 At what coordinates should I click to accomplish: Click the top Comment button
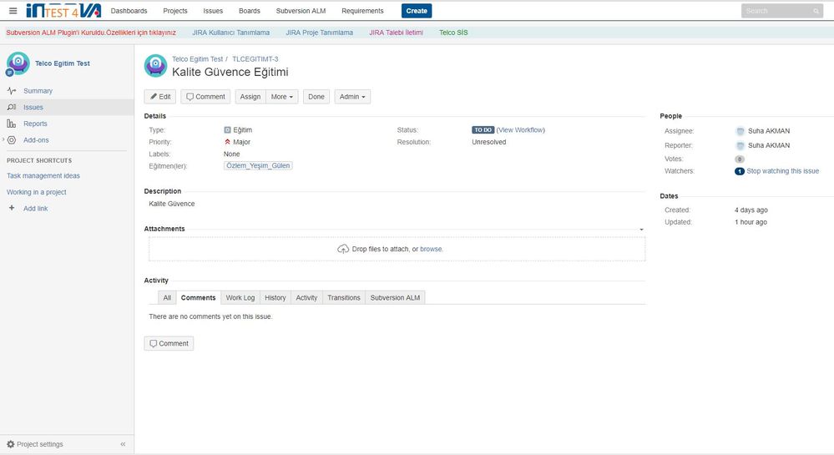tap(205, 97)
